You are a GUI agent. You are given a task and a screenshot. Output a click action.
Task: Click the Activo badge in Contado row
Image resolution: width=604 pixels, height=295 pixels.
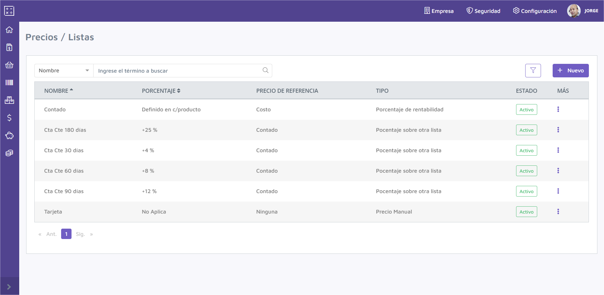(526, 109)
